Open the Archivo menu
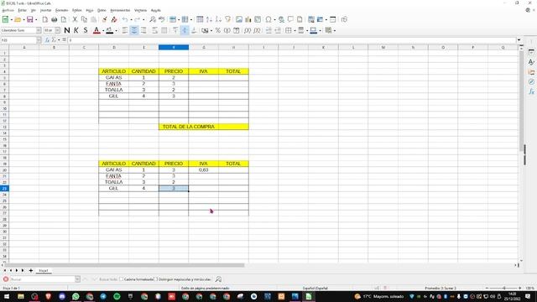The height and width of the screenshot is (302, 537). coord(8,10)
